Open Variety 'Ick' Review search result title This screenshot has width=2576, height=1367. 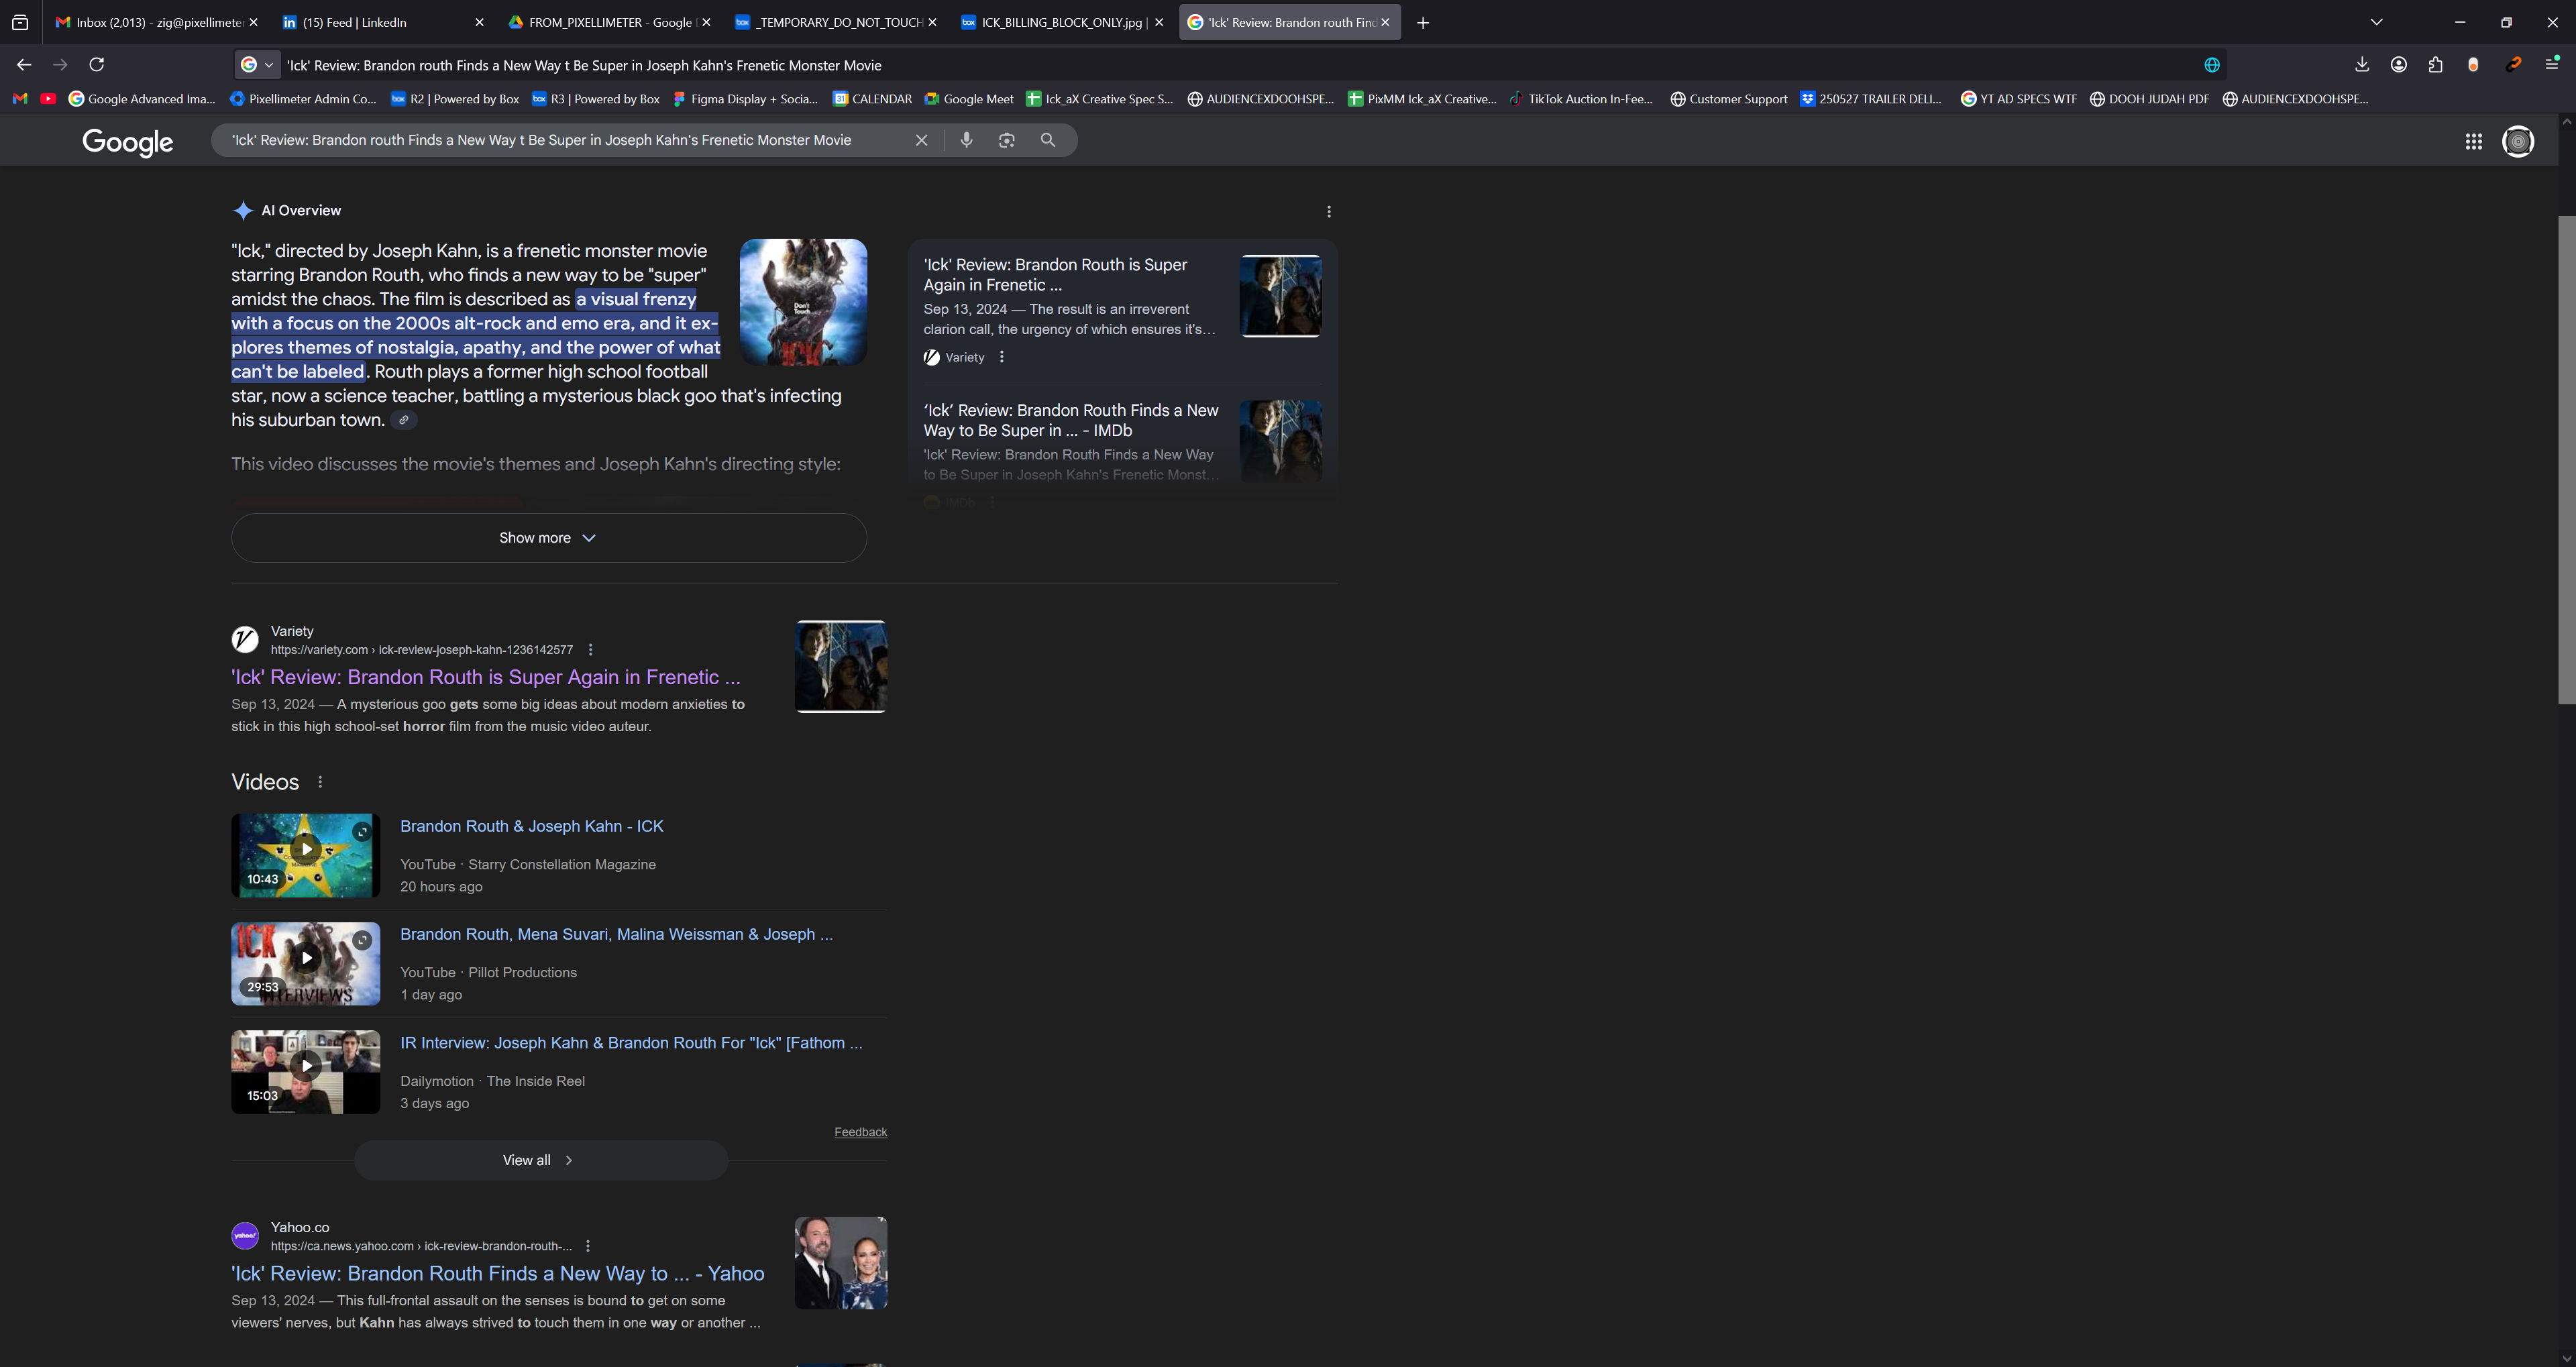pyautogui.click(x=486, y=678)
